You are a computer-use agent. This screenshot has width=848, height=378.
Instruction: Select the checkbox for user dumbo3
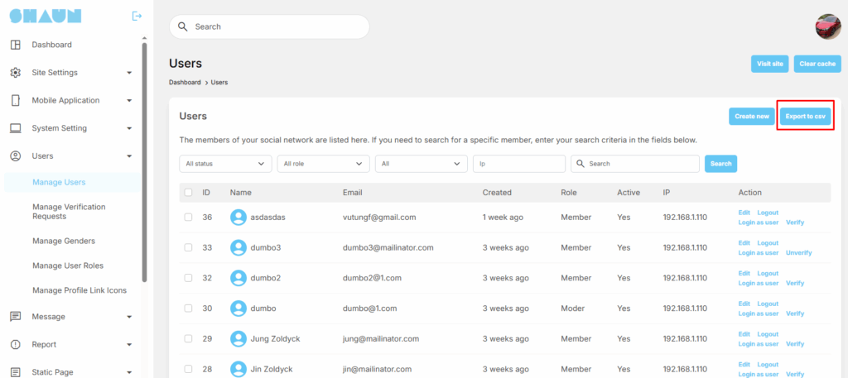tap(189, 247)
